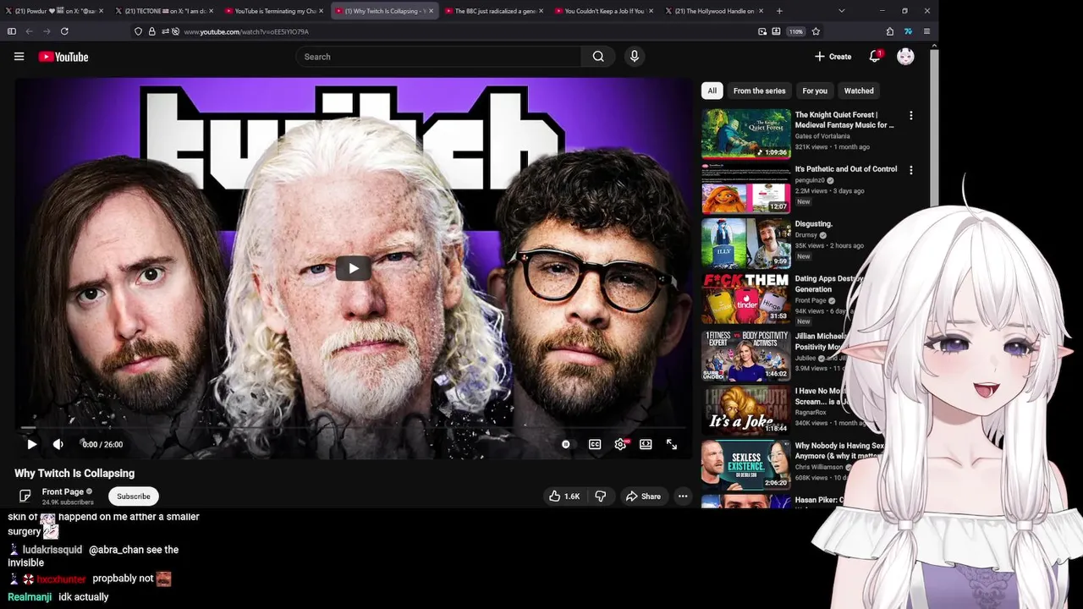Open the browser application menu
This screenshot has height=609, width=1083.
926,31
